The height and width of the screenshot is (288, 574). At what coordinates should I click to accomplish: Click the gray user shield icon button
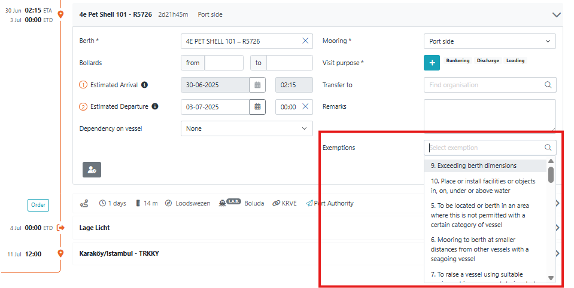click(92, 170)
